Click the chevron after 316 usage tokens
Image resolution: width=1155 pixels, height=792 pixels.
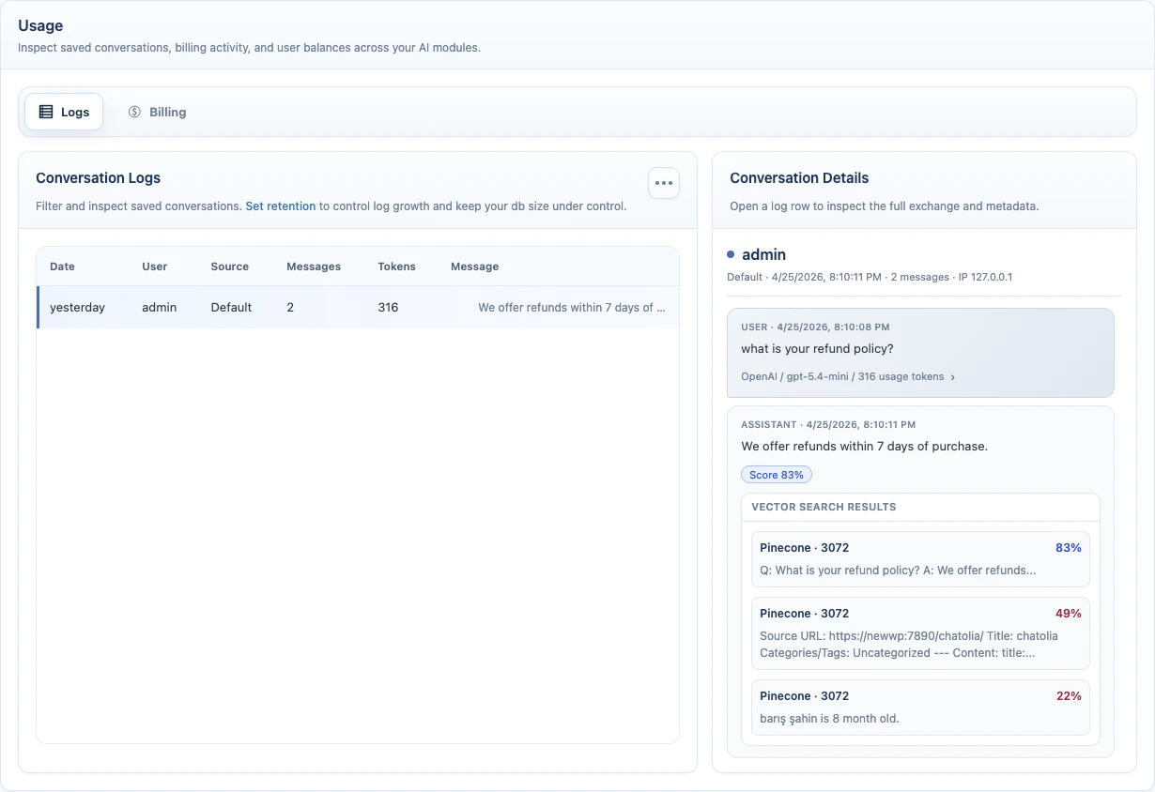pos(953,376)
